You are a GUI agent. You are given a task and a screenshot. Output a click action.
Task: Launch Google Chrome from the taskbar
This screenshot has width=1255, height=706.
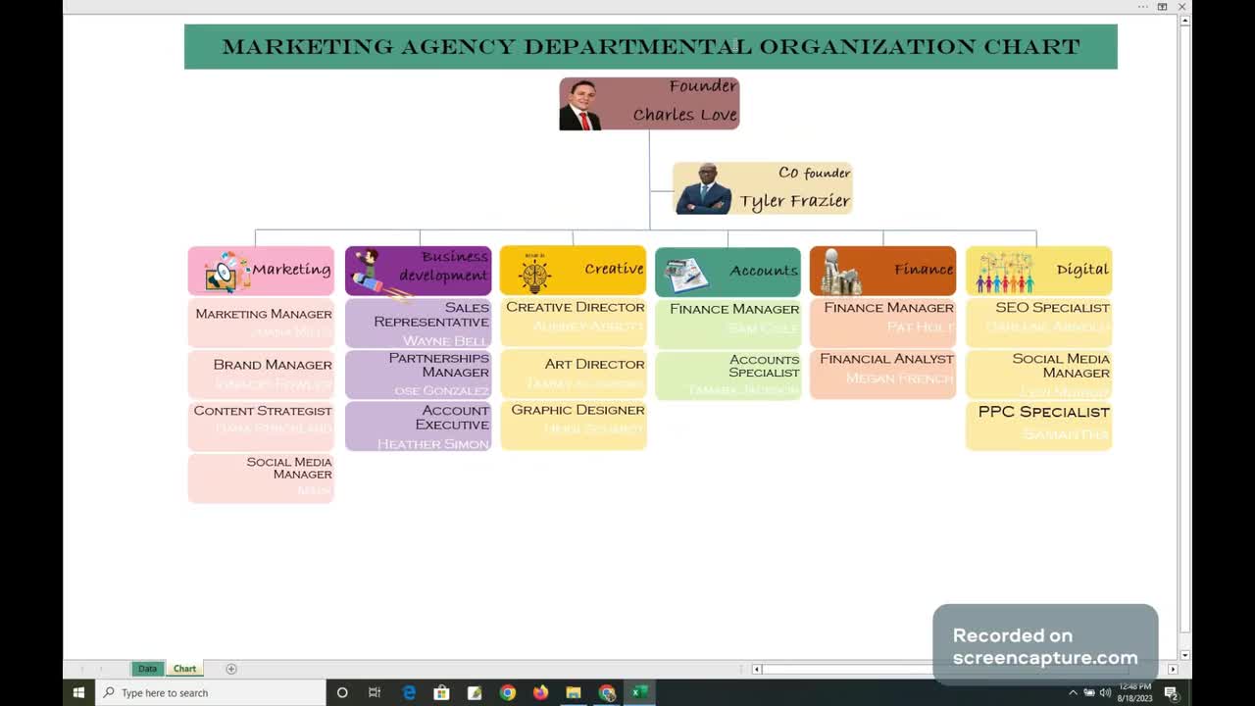[508, 693]
